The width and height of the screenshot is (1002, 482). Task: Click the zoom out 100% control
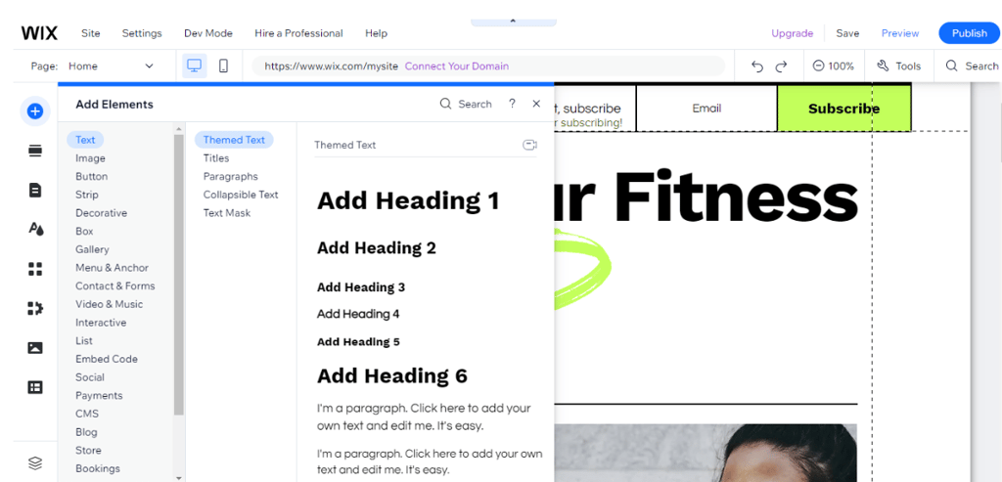click(833, 66)
